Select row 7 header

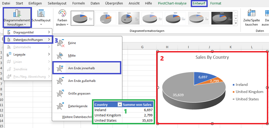coord(2,84)
